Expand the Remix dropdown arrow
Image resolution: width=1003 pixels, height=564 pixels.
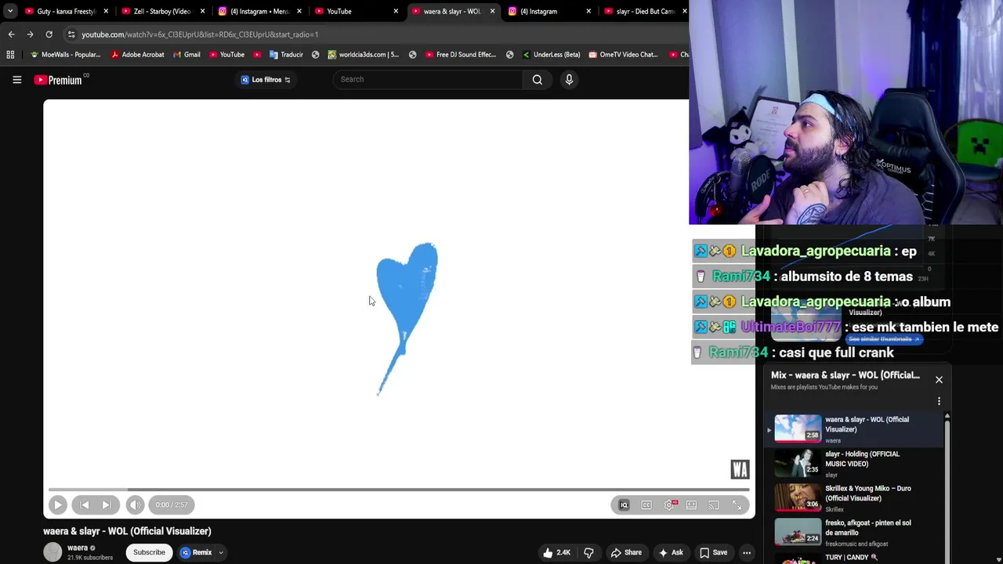221,552
